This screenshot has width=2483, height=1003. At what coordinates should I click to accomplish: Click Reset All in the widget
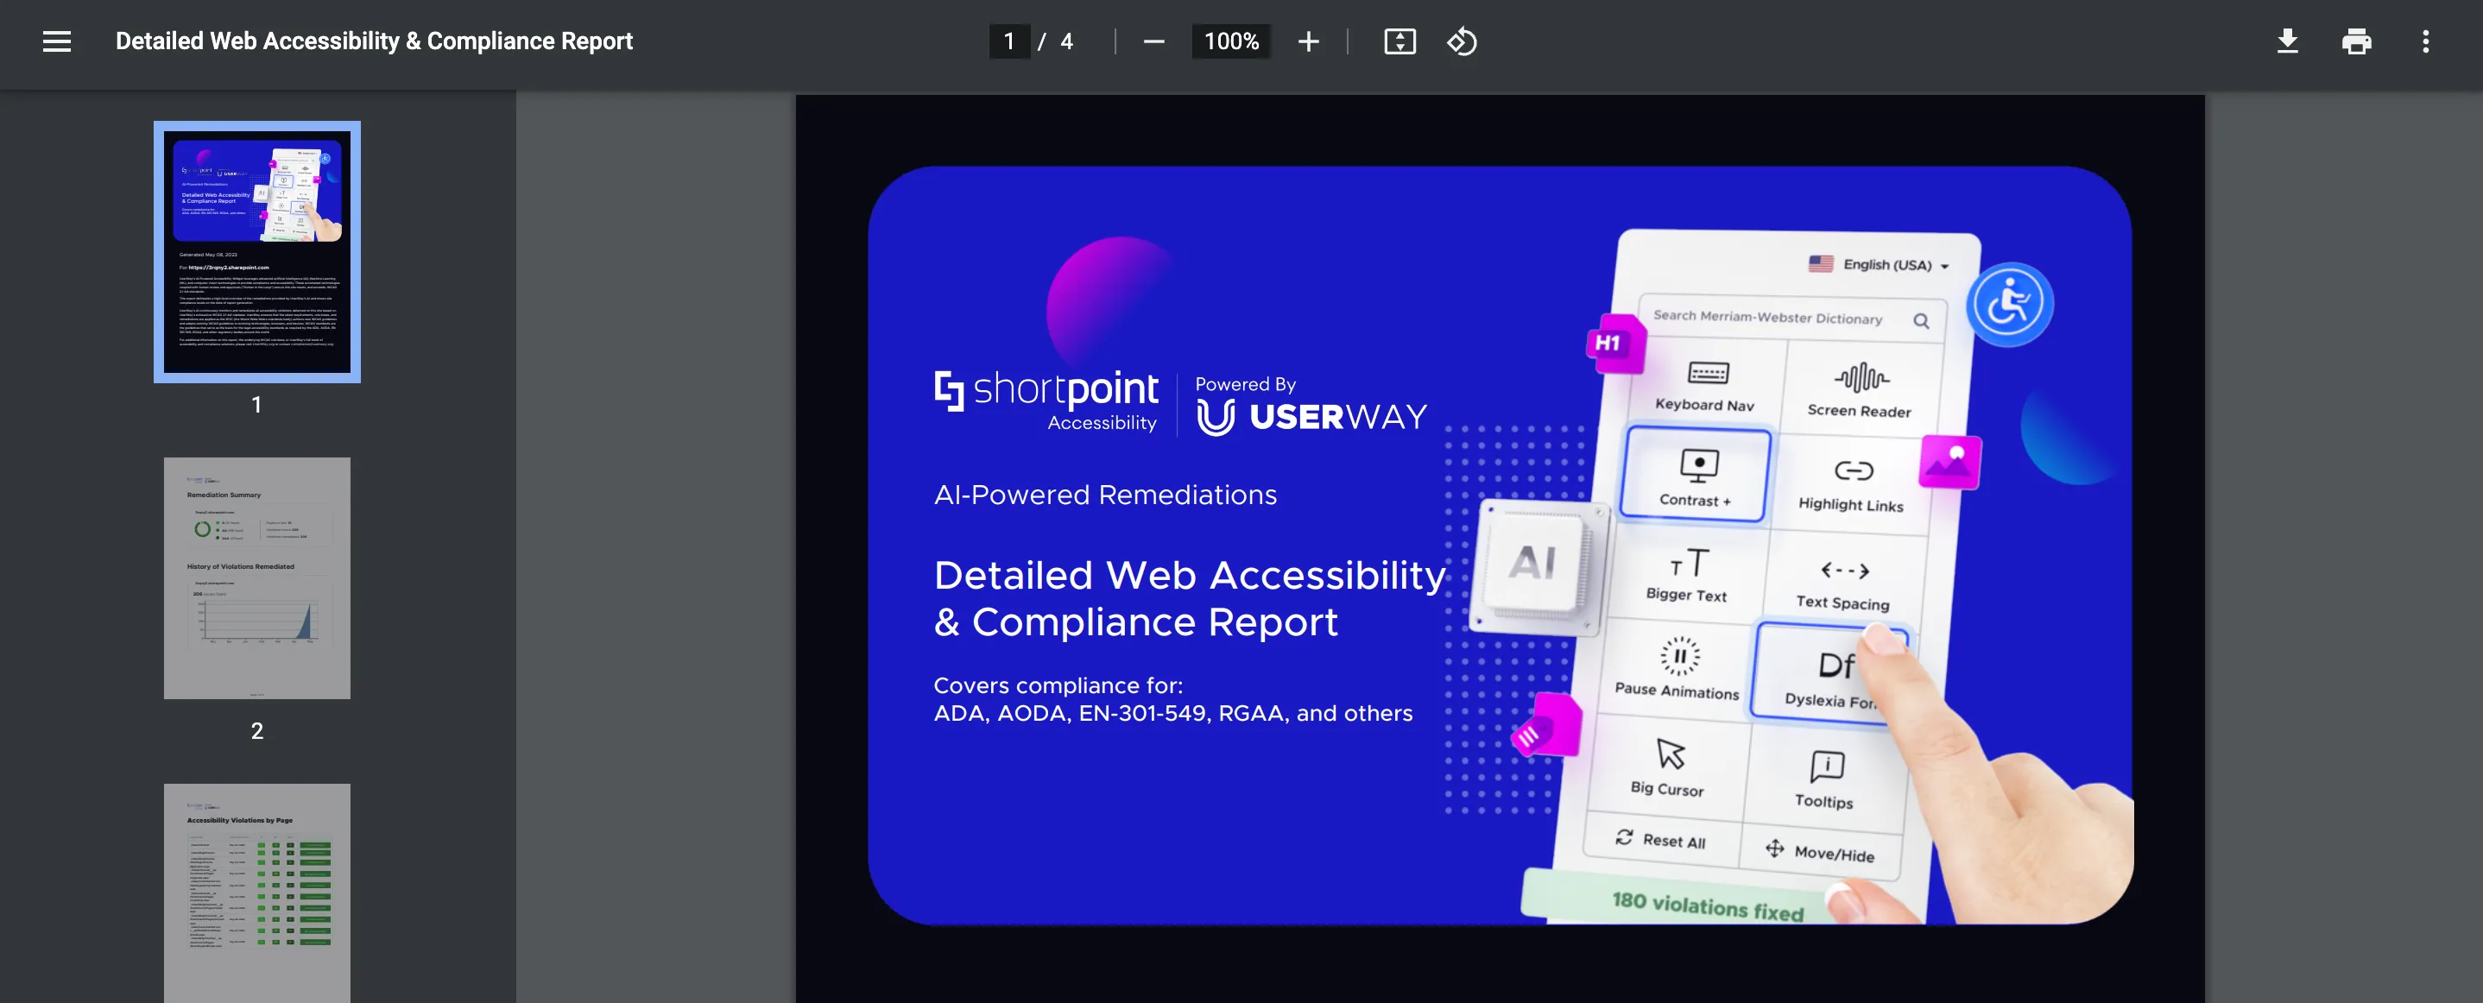[x=1662, y=839]
